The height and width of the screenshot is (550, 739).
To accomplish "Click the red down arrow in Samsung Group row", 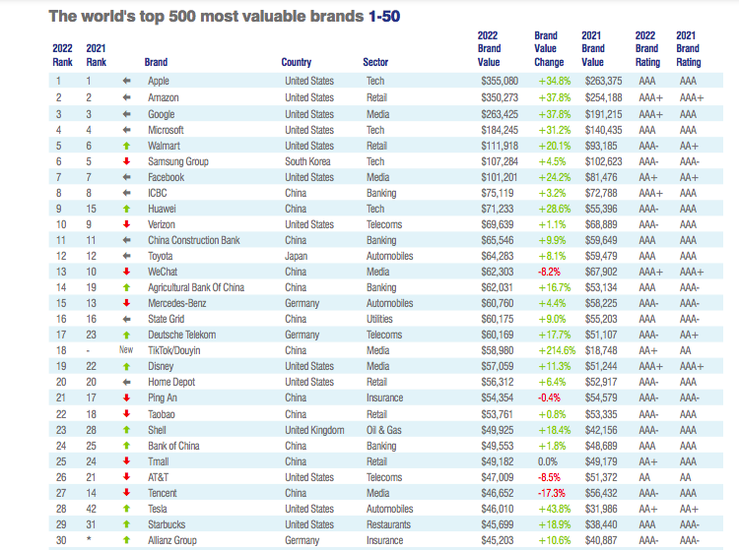I will click(x=126, y=161).
